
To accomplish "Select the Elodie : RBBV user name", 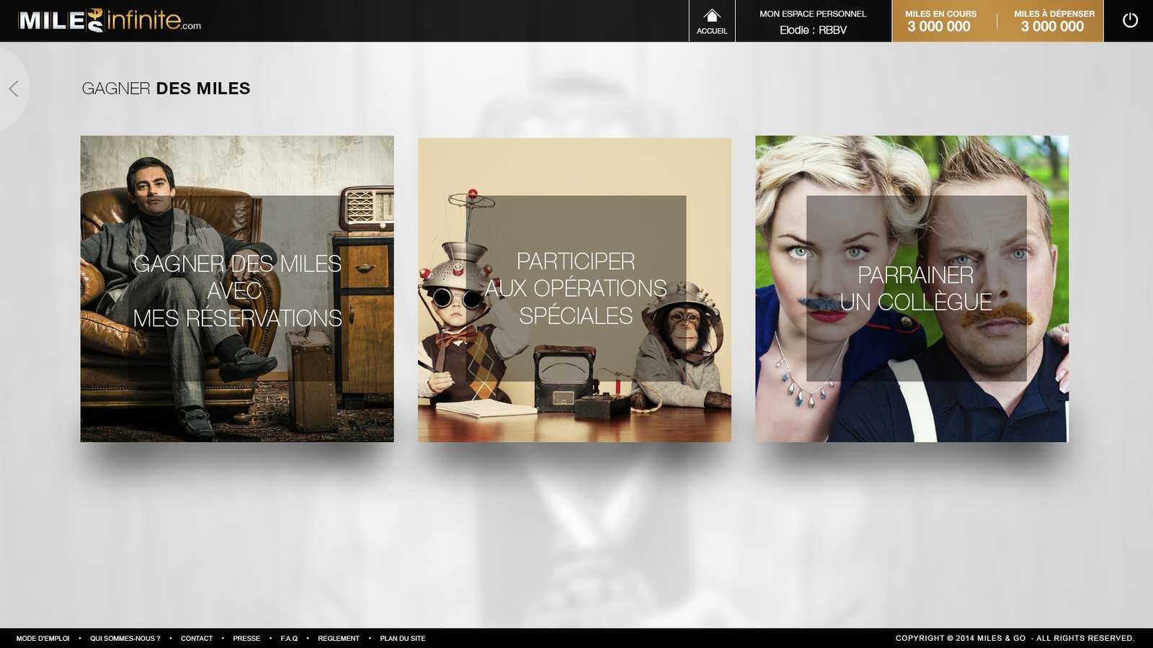I will pyautogui.click(x=813, y=30).
